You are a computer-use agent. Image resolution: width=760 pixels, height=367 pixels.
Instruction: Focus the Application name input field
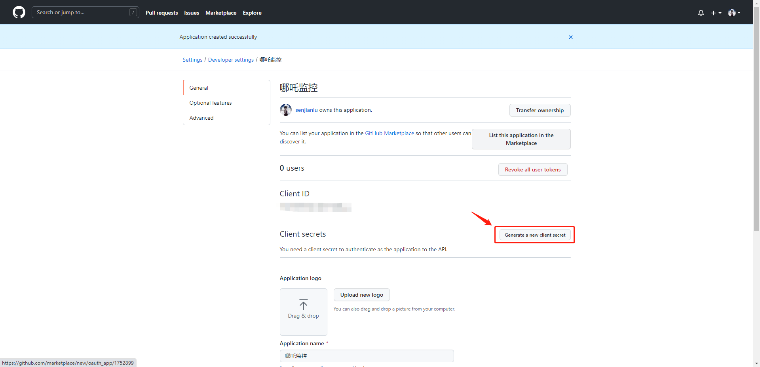coord(367,356)
